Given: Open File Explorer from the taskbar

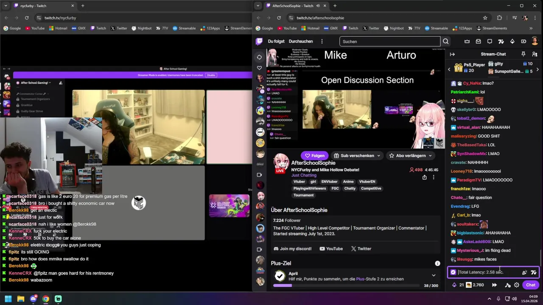Looking at the screenshot, I should point(21,299).
